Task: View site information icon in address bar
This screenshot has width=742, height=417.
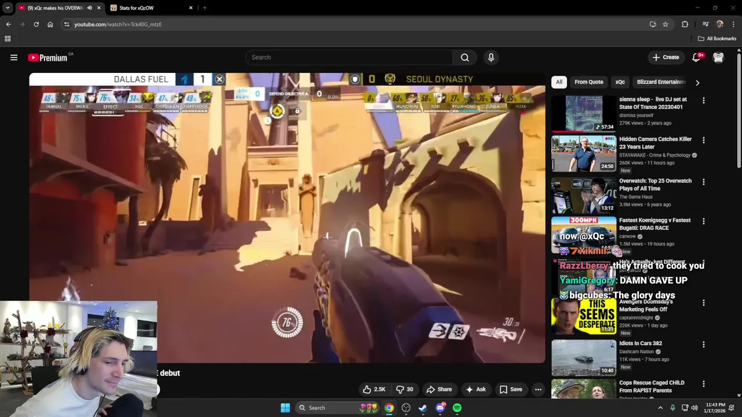Action: pyautogui.click(x=67, y=24)
